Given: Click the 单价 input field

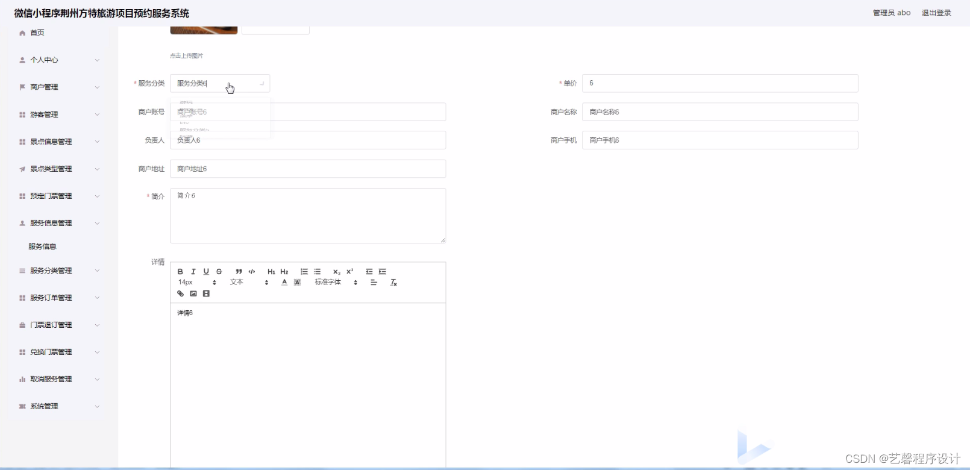Looking at the screenshot, I should (720, 83).
